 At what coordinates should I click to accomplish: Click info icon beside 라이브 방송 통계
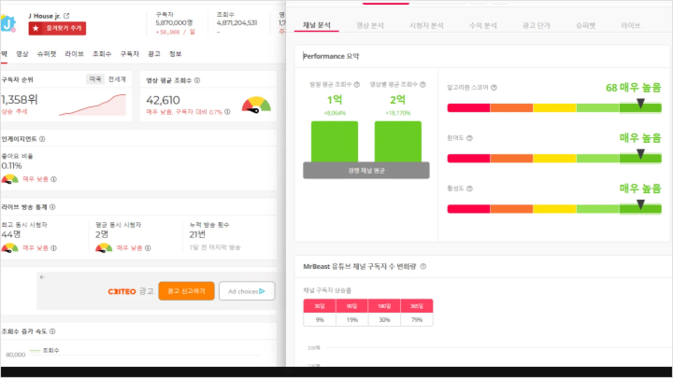[x=52, y=207]
